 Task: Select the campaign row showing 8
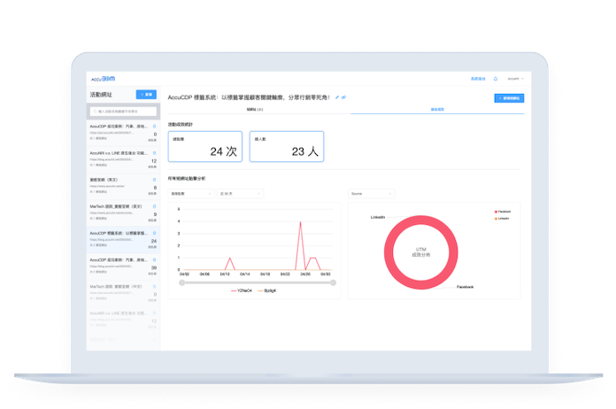click(x=123, y=186)
